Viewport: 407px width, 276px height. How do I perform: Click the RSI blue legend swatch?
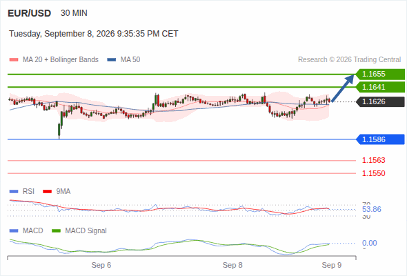(14, 192)
